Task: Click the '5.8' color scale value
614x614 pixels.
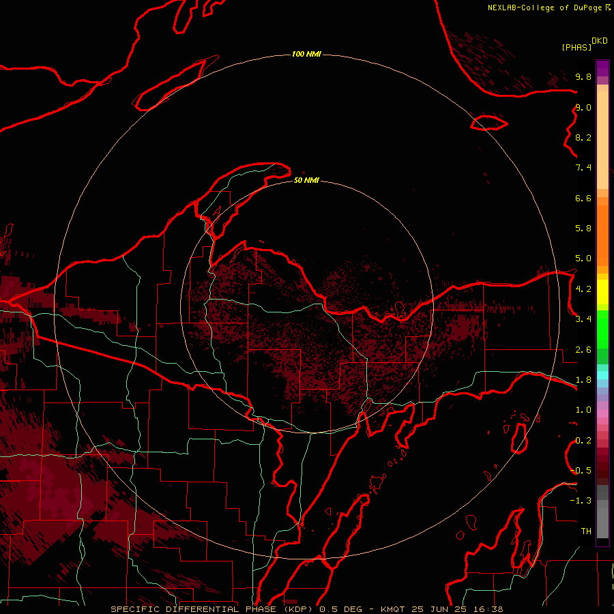Action: coord(583,229)
